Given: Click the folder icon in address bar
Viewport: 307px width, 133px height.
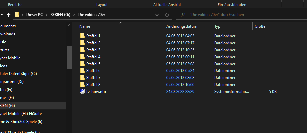Looking at the screenshot, I should (x=17, y=15).
